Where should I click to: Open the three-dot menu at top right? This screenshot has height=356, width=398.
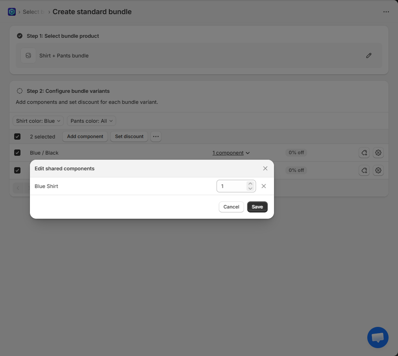point(386,12)
